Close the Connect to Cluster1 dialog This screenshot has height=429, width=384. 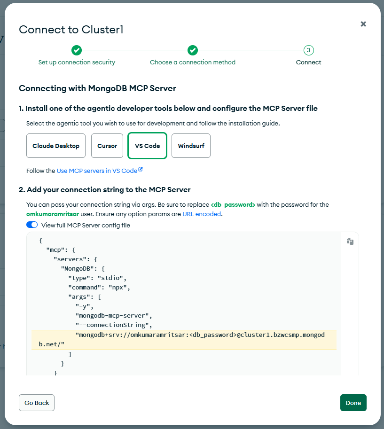pyautogui.click(x=363, y=24)
